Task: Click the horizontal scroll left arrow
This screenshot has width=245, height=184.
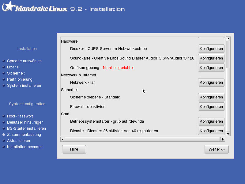Action: (62, 139)
